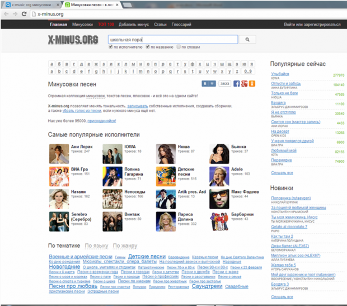The image size is (347, 306).
Task: Click the search magnifier button
Action: tap(247, 40)
